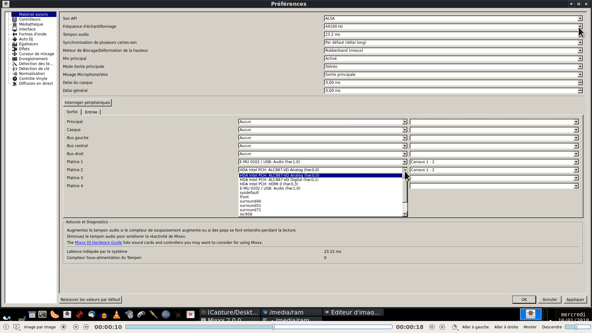Open the Mixxx DJ Hardware Guide link

(98, 243)
